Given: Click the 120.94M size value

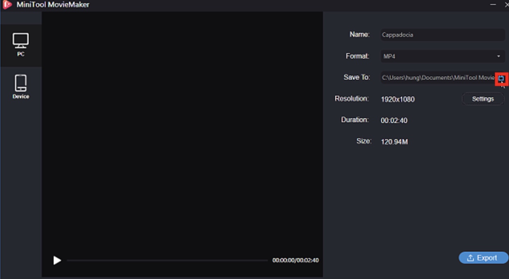Looking at the screenshot, I should (x=394, y=142).
